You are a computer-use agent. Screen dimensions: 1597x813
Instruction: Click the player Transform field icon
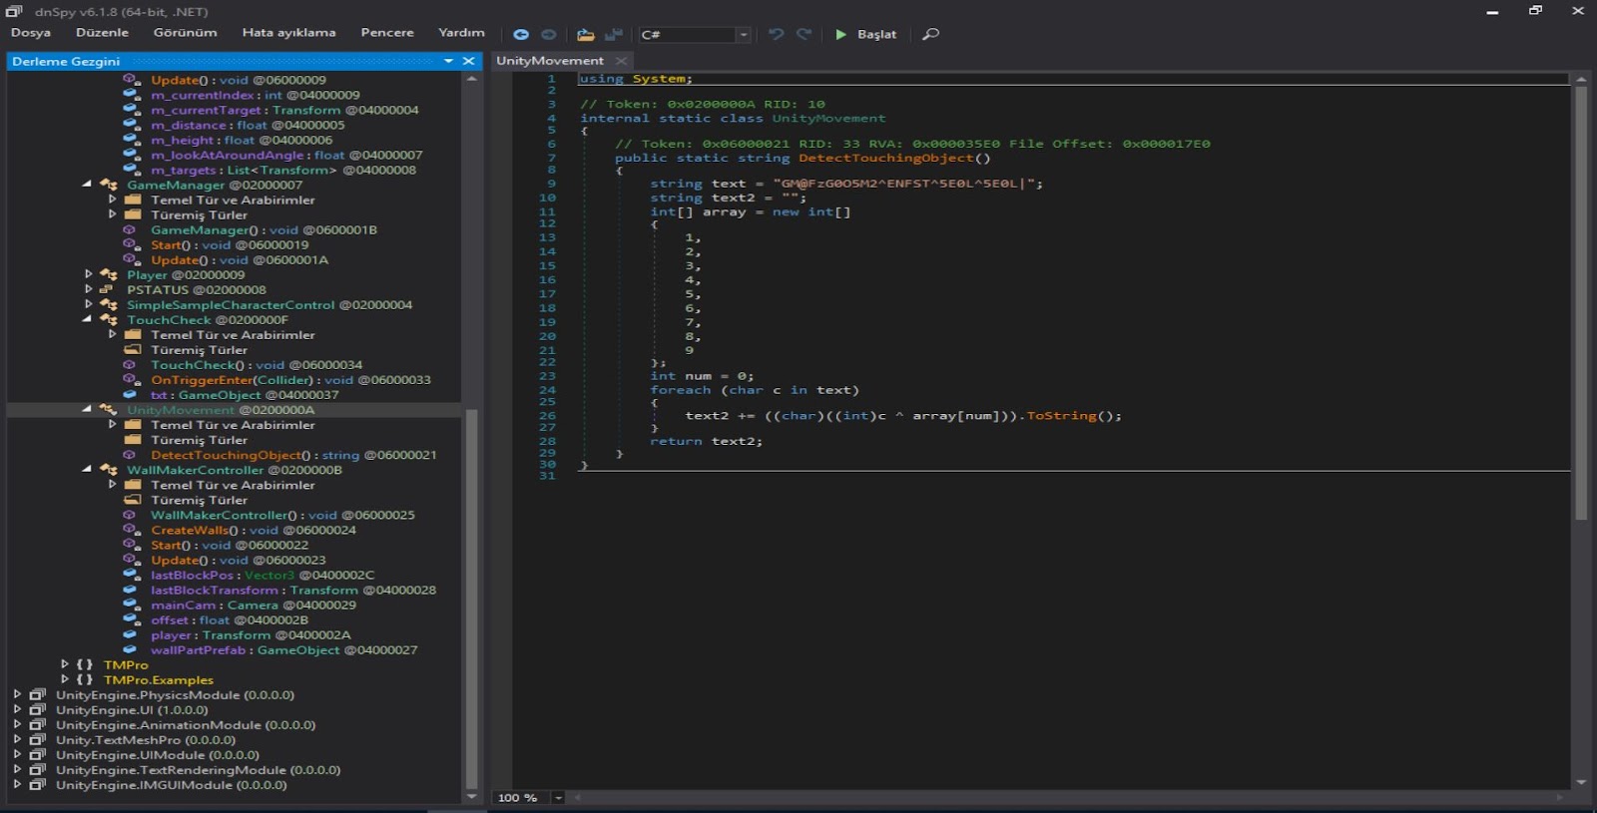click(x=130, y=634)
